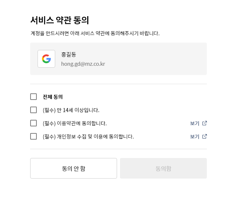Image resolution: width=237 pixels, height=201 pixels.
Task: Click the 동의 안 함 button
Action: coord(74,168)
